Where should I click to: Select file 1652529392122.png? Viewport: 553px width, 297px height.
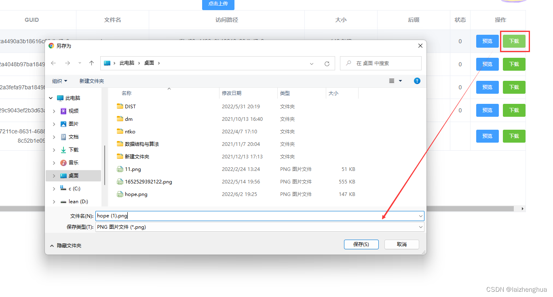[148, 182]
